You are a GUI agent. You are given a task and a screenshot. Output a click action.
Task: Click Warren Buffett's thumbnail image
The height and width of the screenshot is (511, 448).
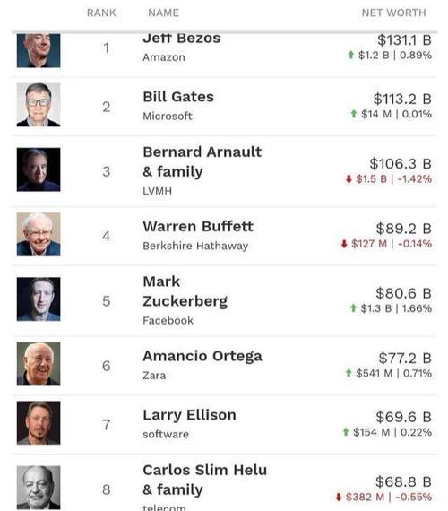pos(39,234)
